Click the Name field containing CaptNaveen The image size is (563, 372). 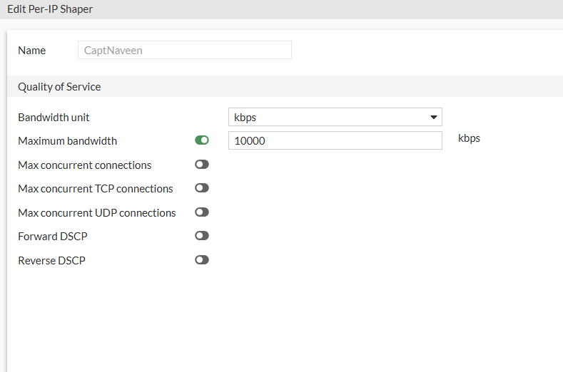pyautogui.click(x=184, y=50)
